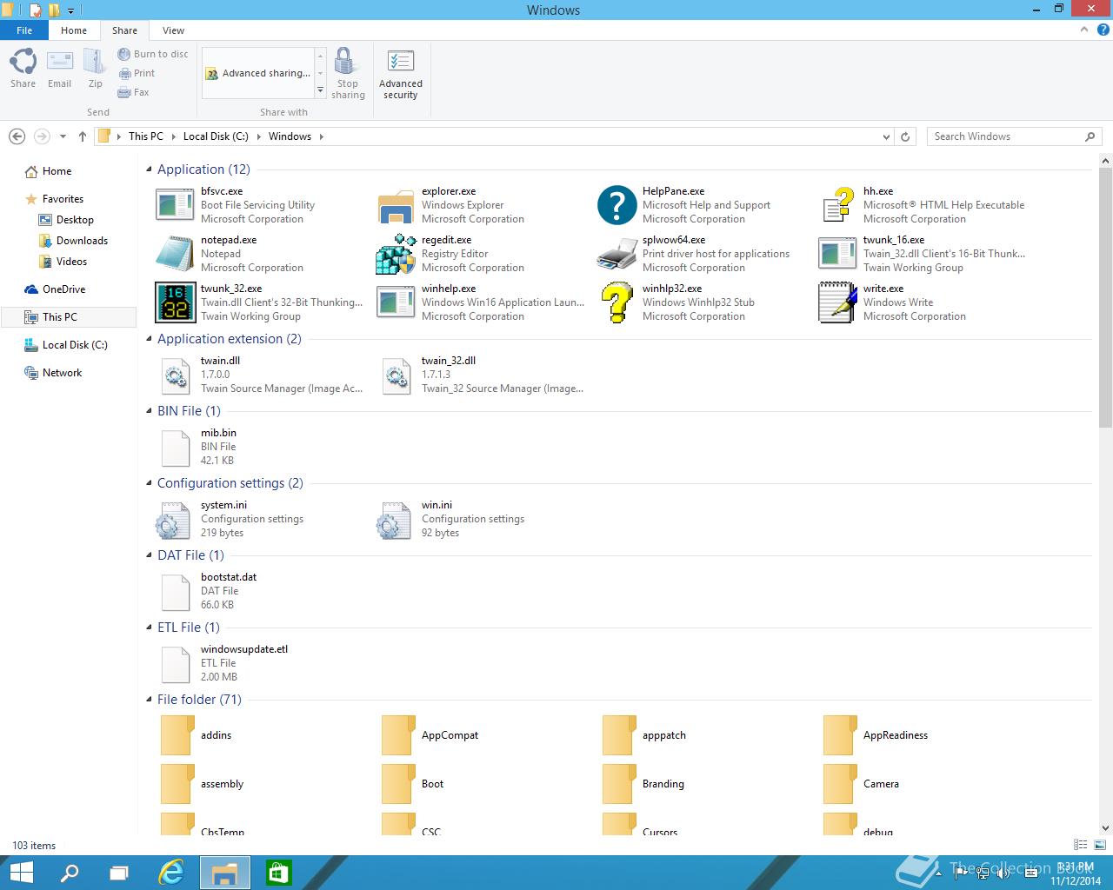Expand the Customize Quick Access Toolbar dropdown
The image size is (1113, 890).
(71, 10)
